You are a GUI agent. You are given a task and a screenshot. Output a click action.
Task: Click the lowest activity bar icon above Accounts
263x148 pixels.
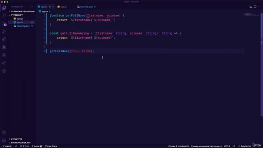(x=4, y=71)
